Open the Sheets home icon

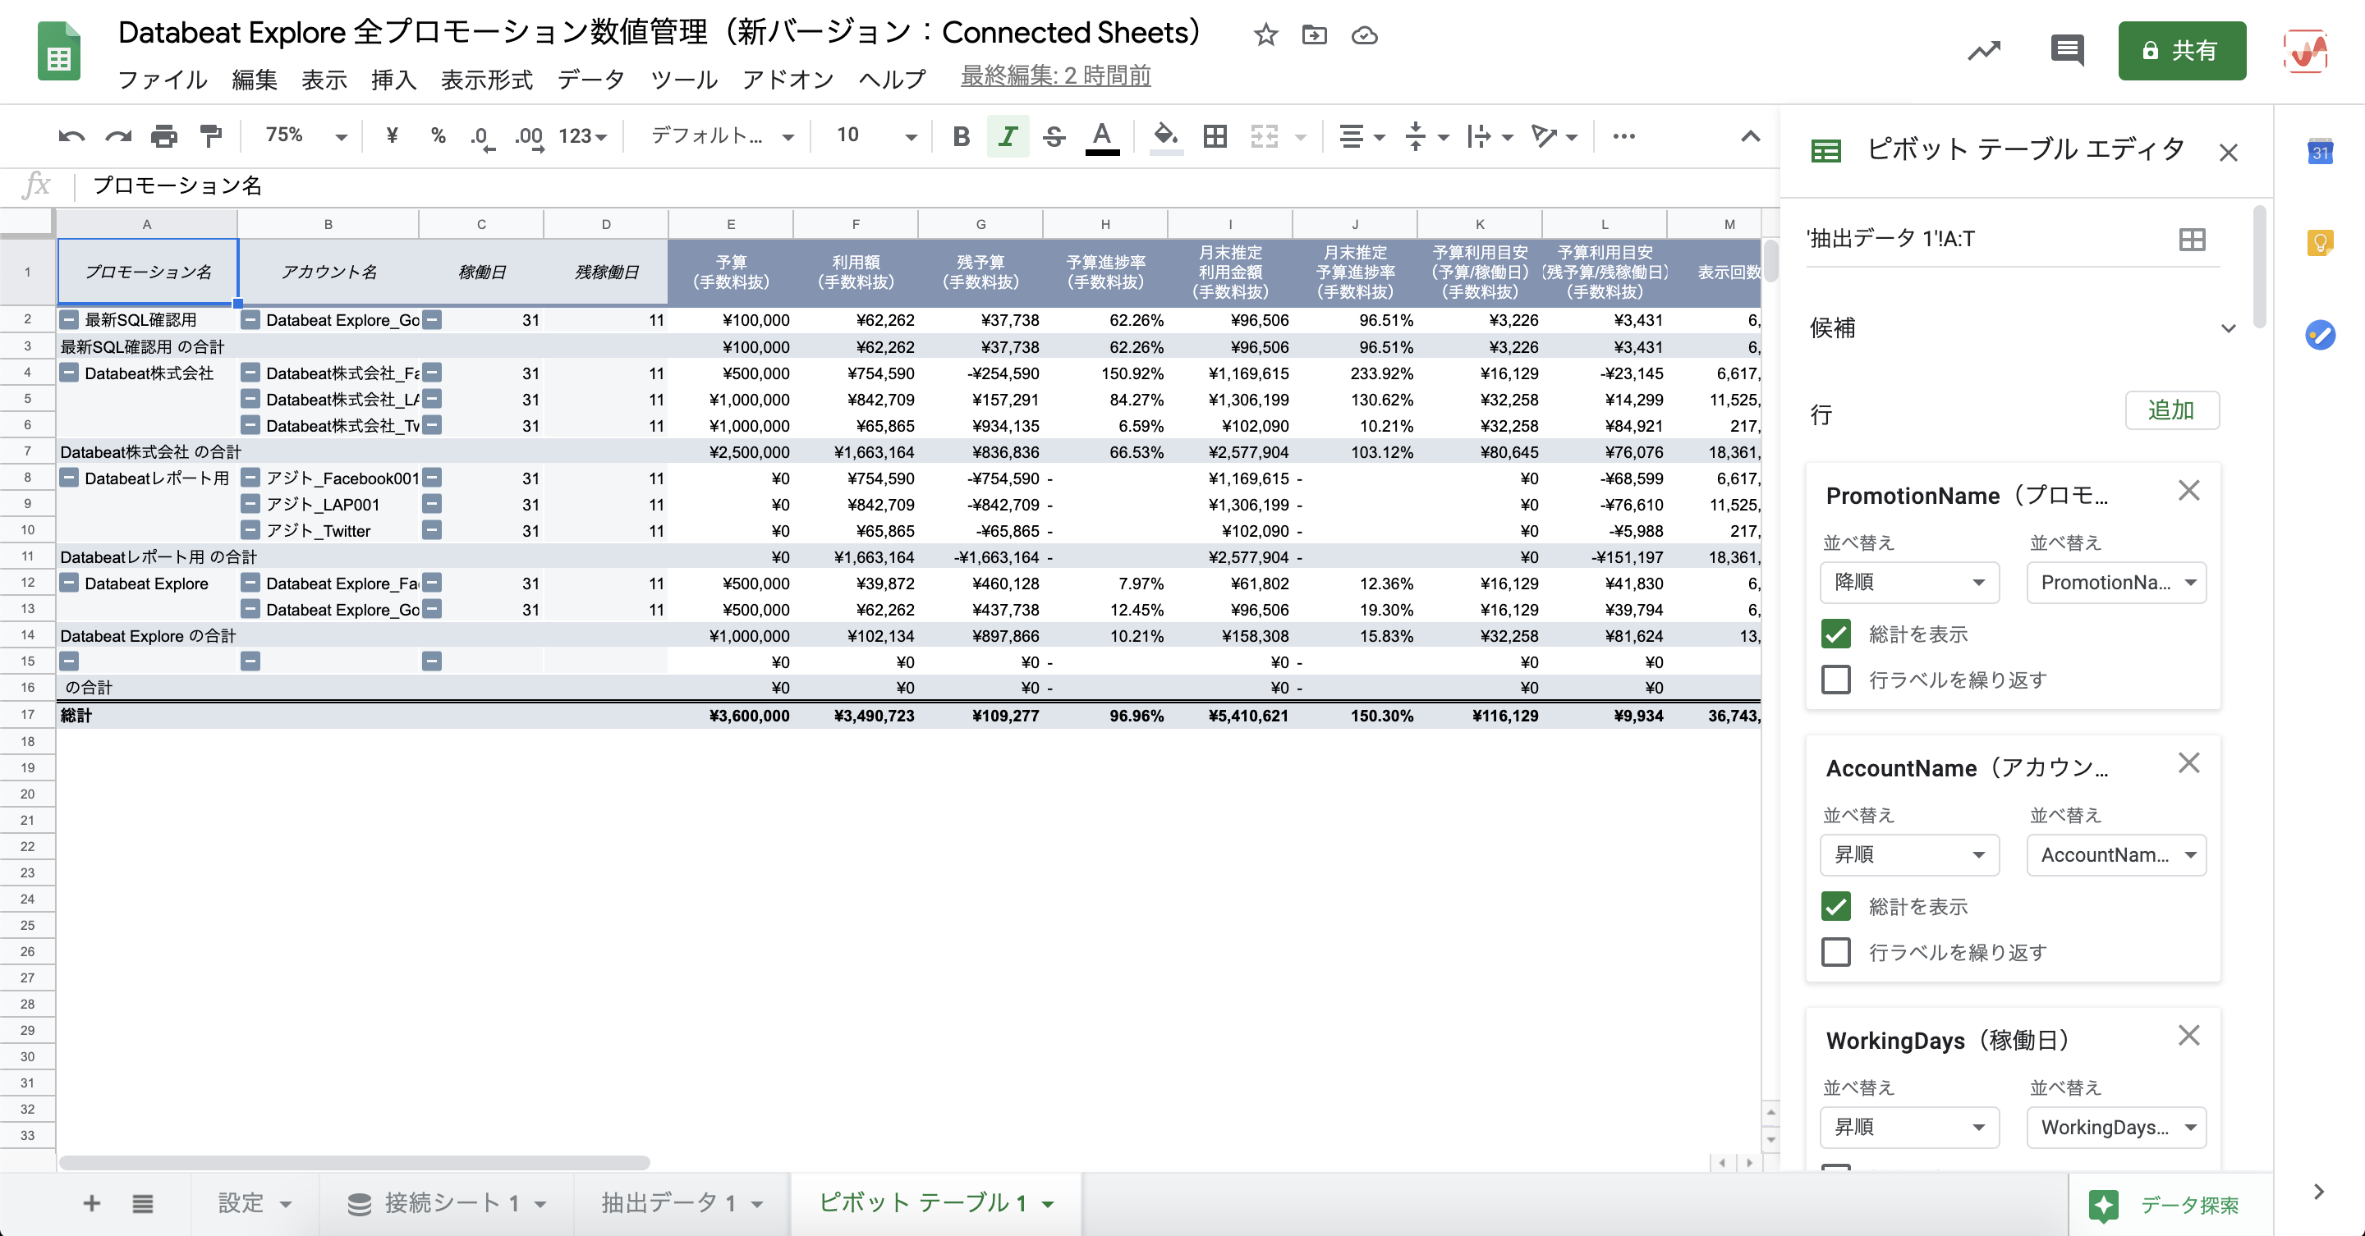coord(59,52)
